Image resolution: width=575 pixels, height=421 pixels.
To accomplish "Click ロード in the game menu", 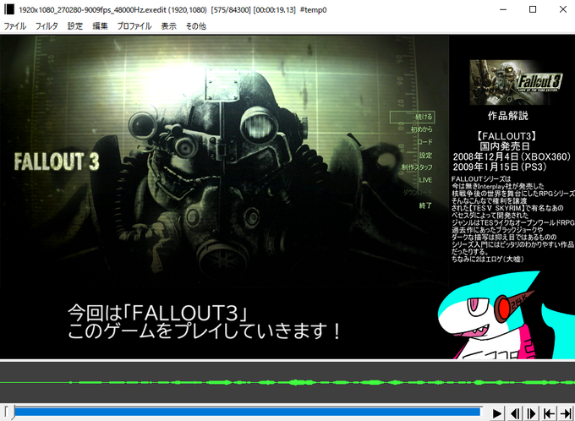I will pyautogui.click(x=425, y=142).
